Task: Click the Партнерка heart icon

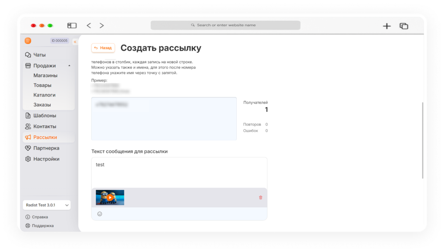Action: [x=28, y=148]
